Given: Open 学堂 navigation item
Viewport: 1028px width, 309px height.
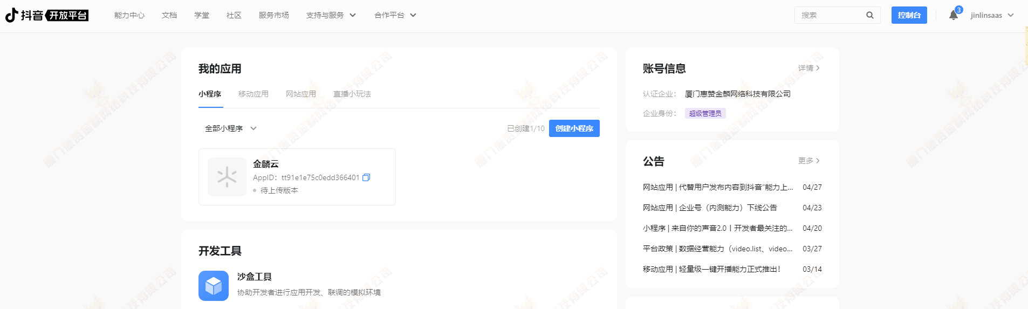Looking at the screenshot, I should point(202,15).
